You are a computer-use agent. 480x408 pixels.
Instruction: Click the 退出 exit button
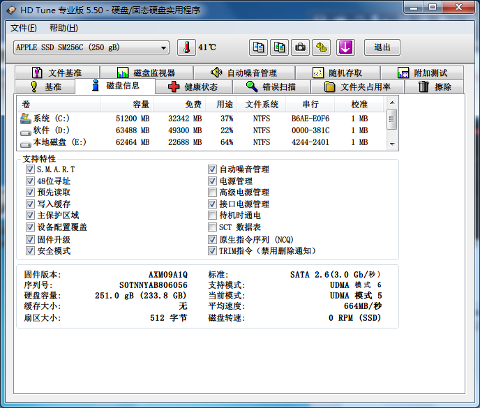(382, 47)
